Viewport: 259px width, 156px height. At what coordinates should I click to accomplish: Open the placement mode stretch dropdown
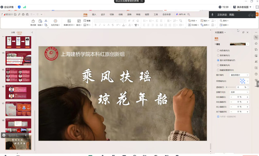240,92
